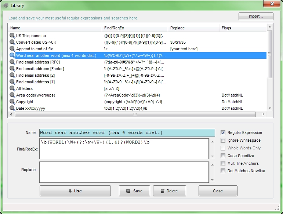Click the [your text here] replace value
The width and height of the screenshot is (283, 214).
pos(184,49)
